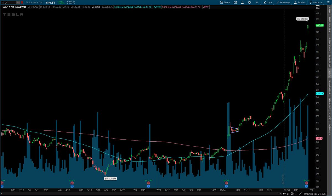
Task: Click the 6/3 date label on time axis
Action: click(x=106, y=190)
